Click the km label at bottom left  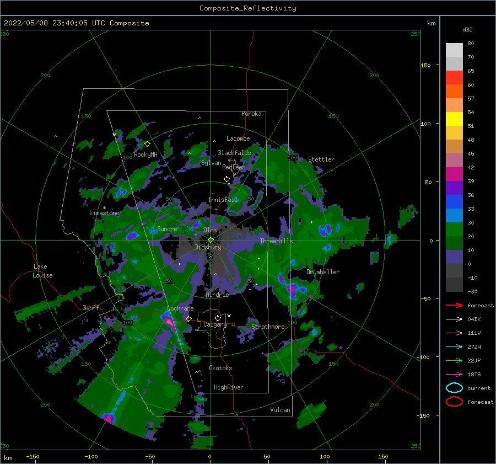coord(8,458)
